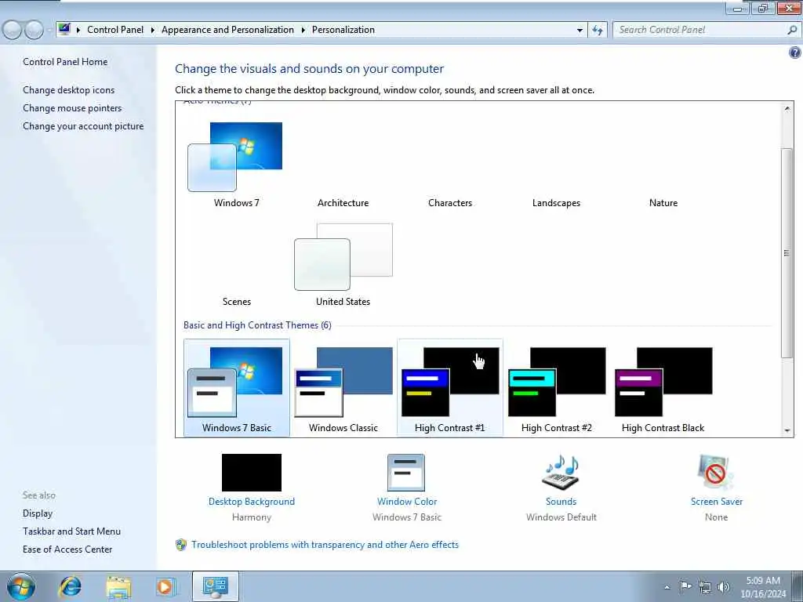Expand arrow before Control Panel breadcrumb

click(x=78, y=31)
